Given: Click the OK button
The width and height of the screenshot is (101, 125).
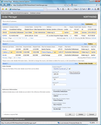Looking at the screenshot, I should coord(70,114).
